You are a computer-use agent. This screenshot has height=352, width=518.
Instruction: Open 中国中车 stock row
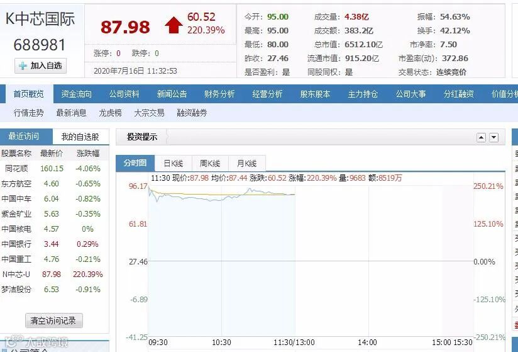[53, 199]
